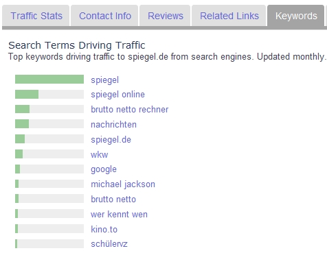This screenshot has width=327, height=253.
Task: Select the Reviews tab
Action: 165,16
